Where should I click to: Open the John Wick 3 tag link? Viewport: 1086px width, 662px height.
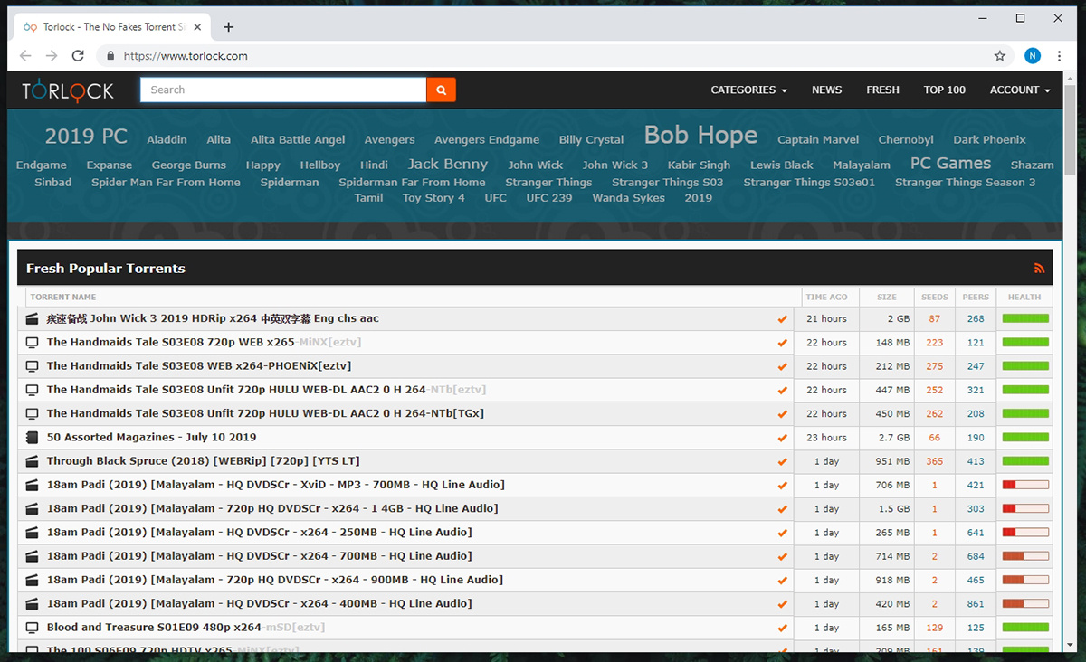tap(615, 165)
